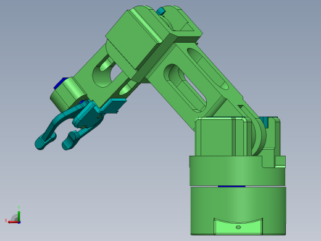
Task: Pick the upper arm's long slotted cutout
Action: point(185,88)
